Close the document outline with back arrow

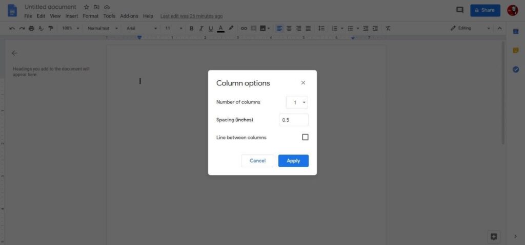(x=14, y=53)
